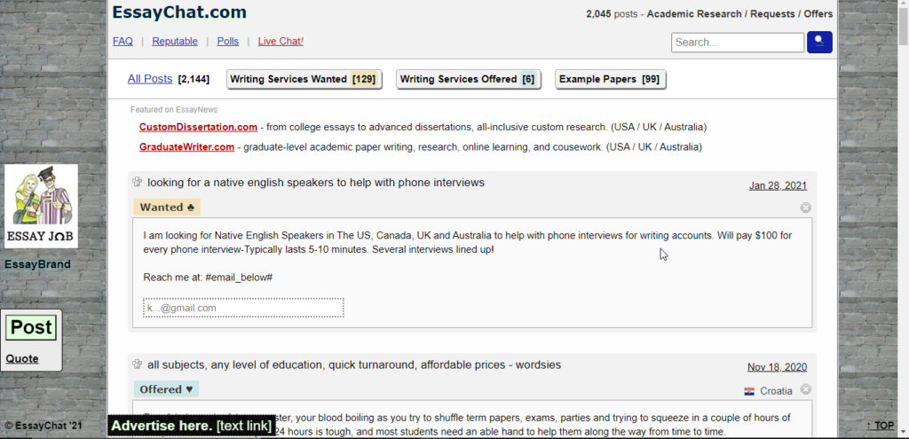Select the Writing Services Wanted tab
Image resolution: width=909 pixels, height=439 pixels.
coord(304,79)
